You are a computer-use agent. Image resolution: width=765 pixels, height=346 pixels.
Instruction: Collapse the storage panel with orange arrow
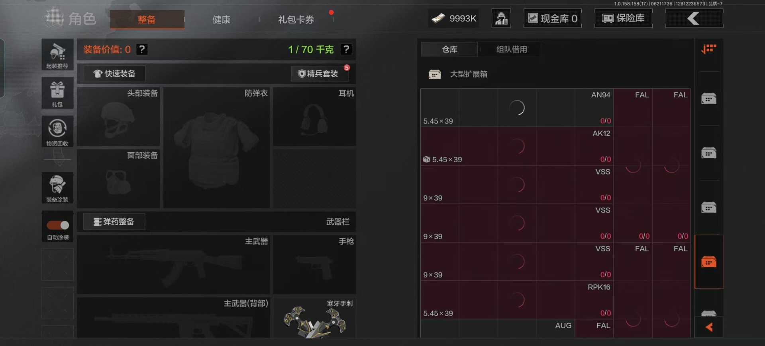click(709, 327)
